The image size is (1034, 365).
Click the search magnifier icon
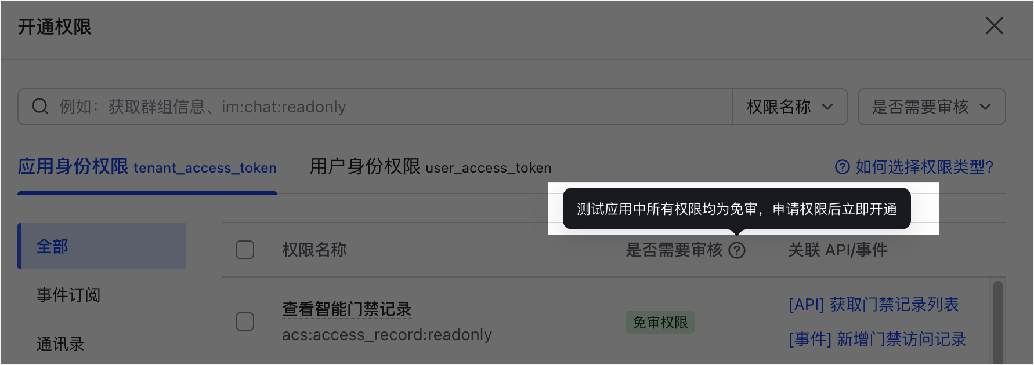click(40, 107)
